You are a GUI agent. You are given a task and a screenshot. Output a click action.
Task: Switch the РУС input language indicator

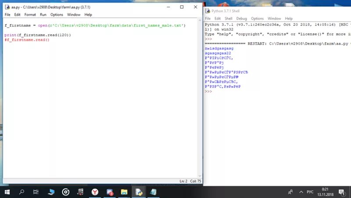coord(310,192)
